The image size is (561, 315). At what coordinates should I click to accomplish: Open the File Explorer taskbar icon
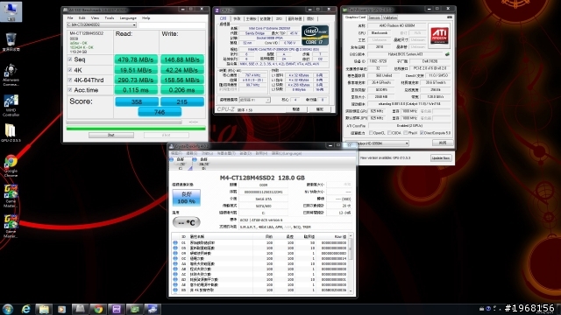coord(44,309)
